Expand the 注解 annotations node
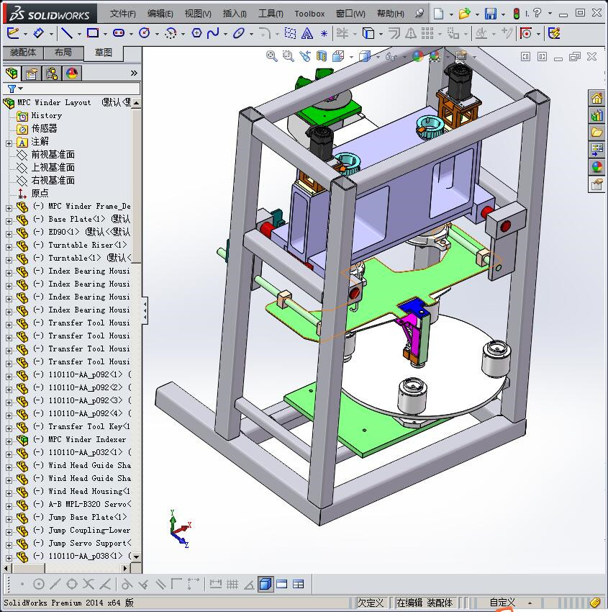Image resolution: width=608 pixels, height=612 pixels. 9,143
